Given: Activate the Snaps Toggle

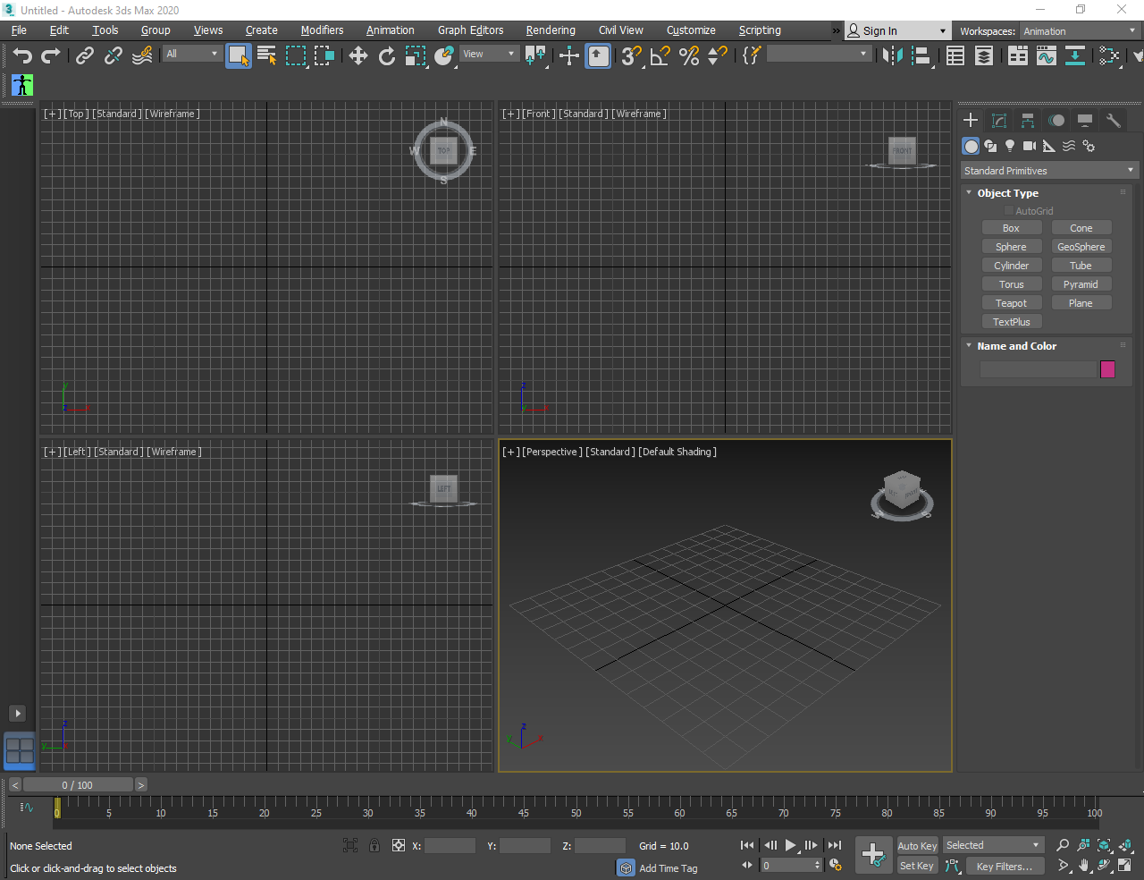Looking at the screenshot, I should point(630,55).
